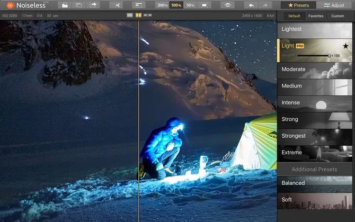Open the Custom presets tab
The height and width of the screenshot is (222, 355).
coord(338,16)
